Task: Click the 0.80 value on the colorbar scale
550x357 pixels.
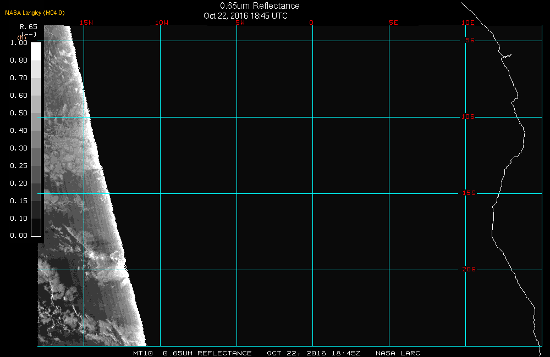Action: pyautogui.click(x=19, y=60)
